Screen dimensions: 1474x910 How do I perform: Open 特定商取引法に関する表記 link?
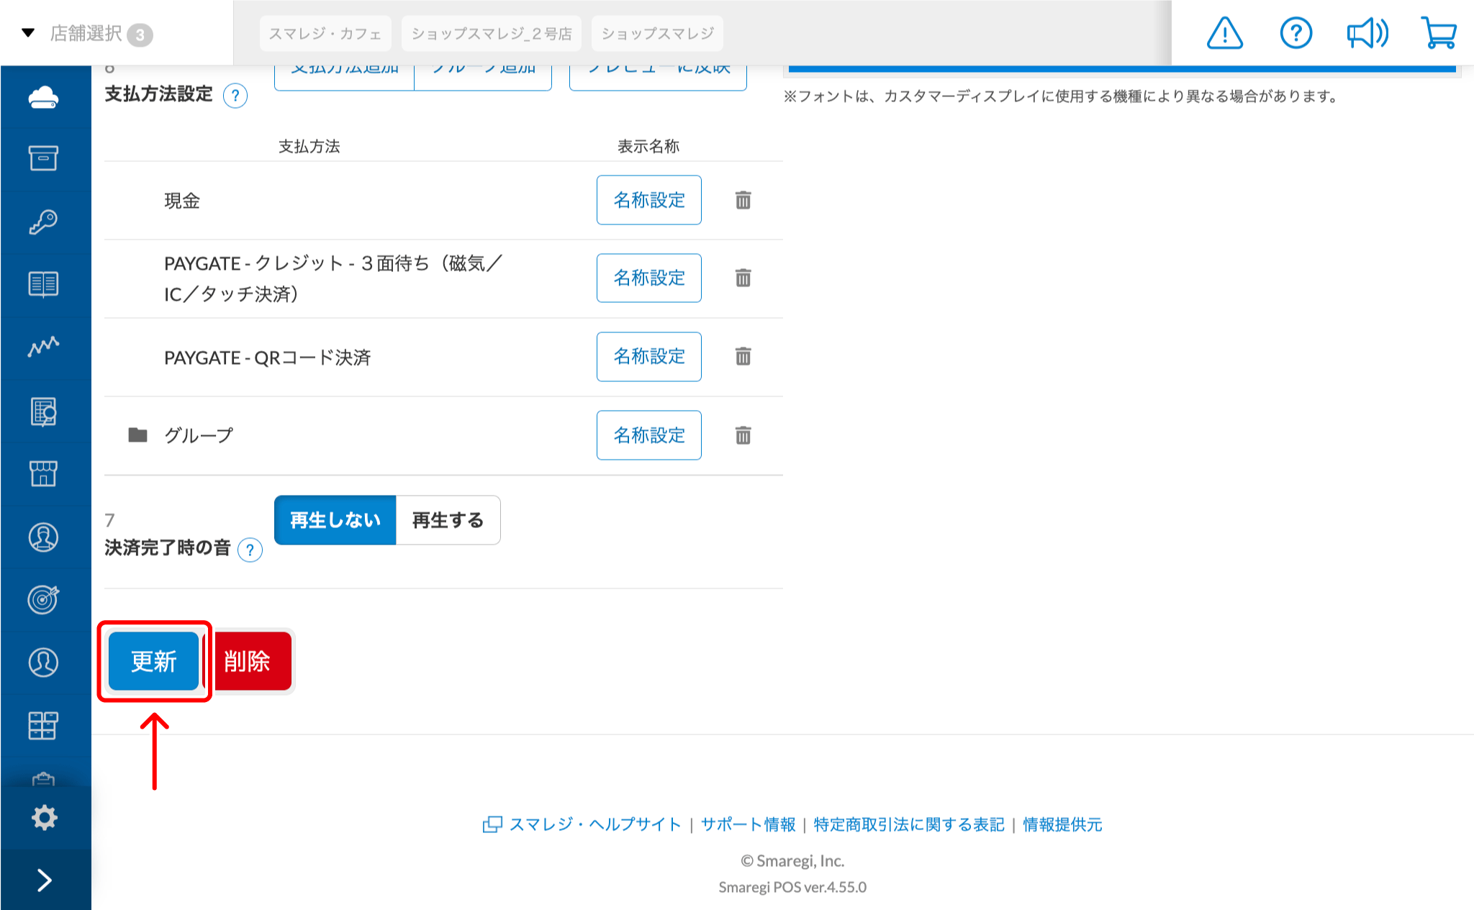pyautogui.click(x=908, y=824)
